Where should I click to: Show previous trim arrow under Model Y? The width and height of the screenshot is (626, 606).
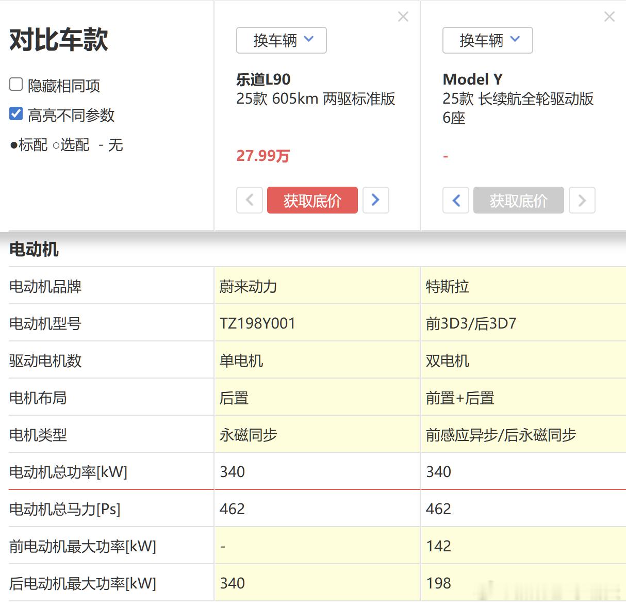tap(456, 200)
